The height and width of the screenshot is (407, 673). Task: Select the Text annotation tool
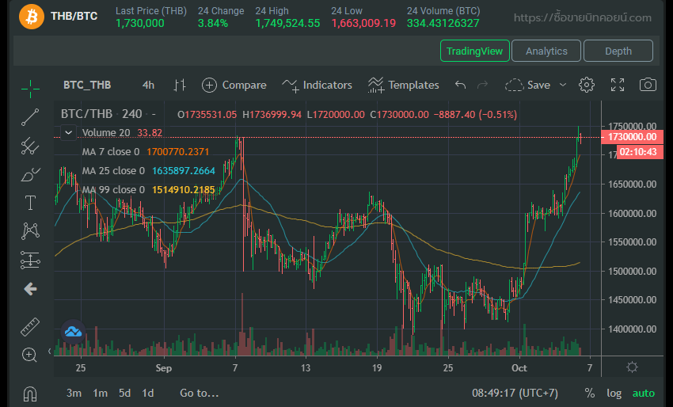pyautogui.click(x=30, y=203)
